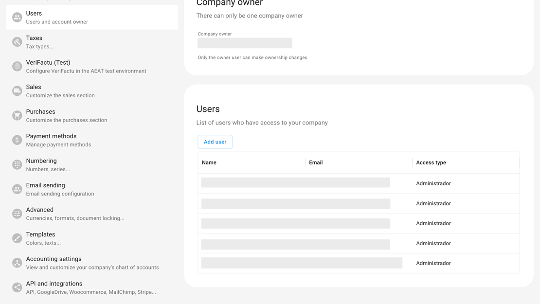Screen dimensions: 540x304
Task: Open Email sending configuration menu item
Action: [60, 189]
